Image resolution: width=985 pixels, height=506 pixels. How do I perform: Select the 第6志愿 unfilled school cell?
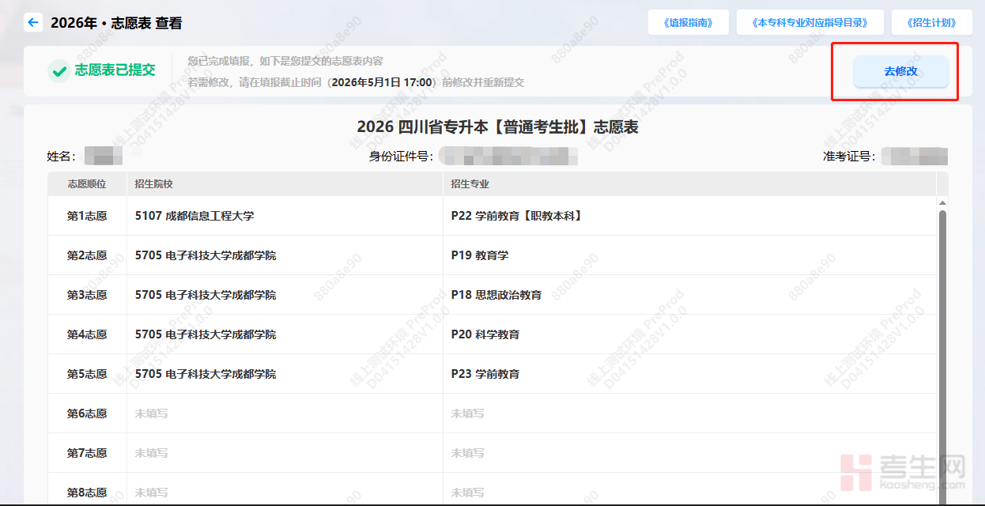tap(151, 413)
